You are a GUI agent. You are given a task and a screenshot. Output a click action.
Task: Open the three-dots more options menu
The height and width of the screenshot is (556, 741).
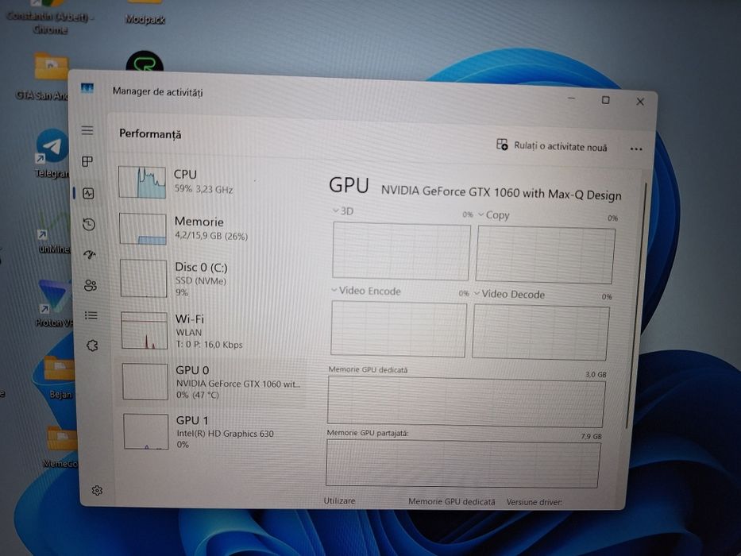[x=636, y=149]
